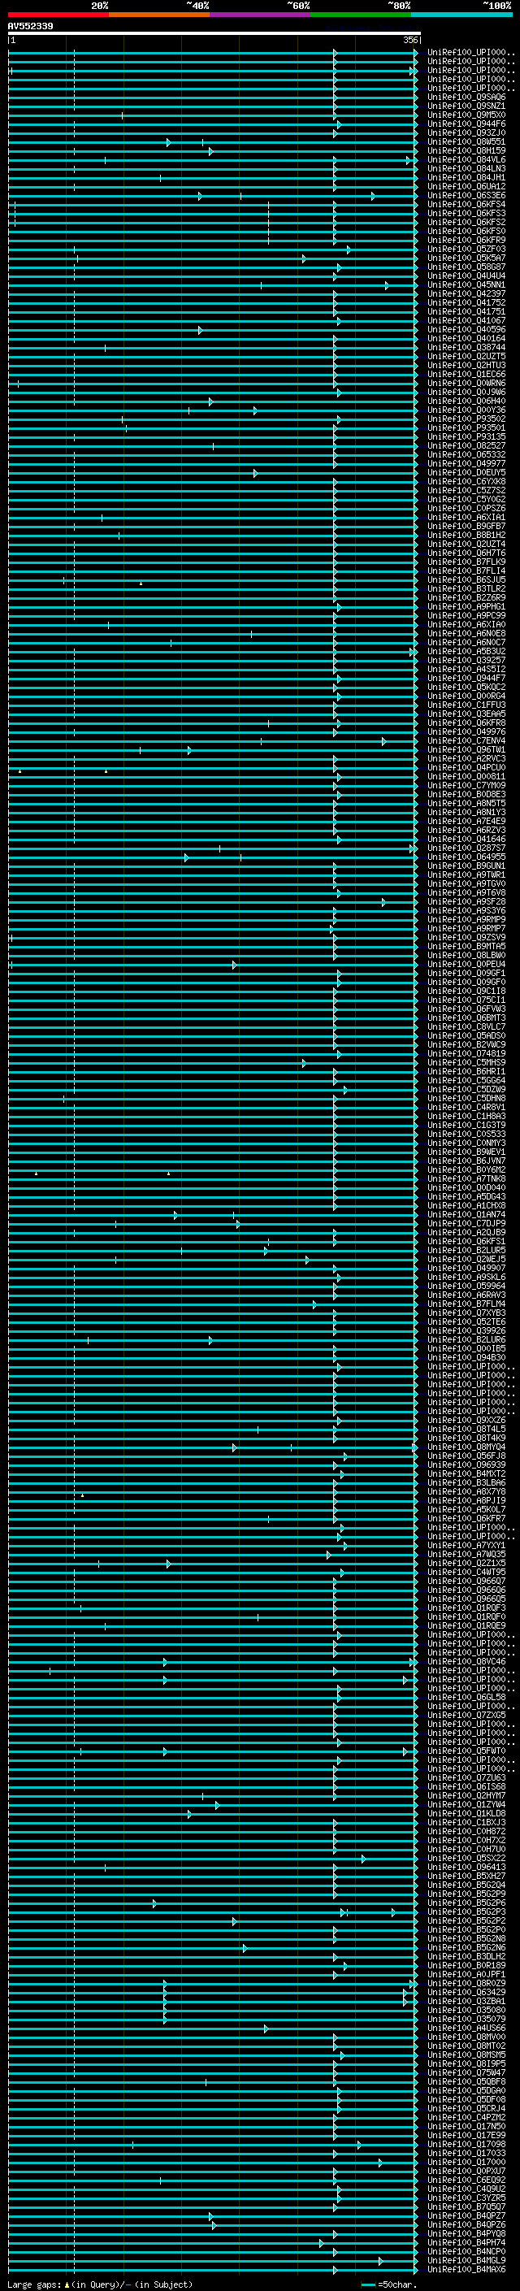Image resolution: width=520 pixels, height=2291 pixels.
Task: Click the UniRef100_A9SF28 entry
Action: tap(466, 901)
